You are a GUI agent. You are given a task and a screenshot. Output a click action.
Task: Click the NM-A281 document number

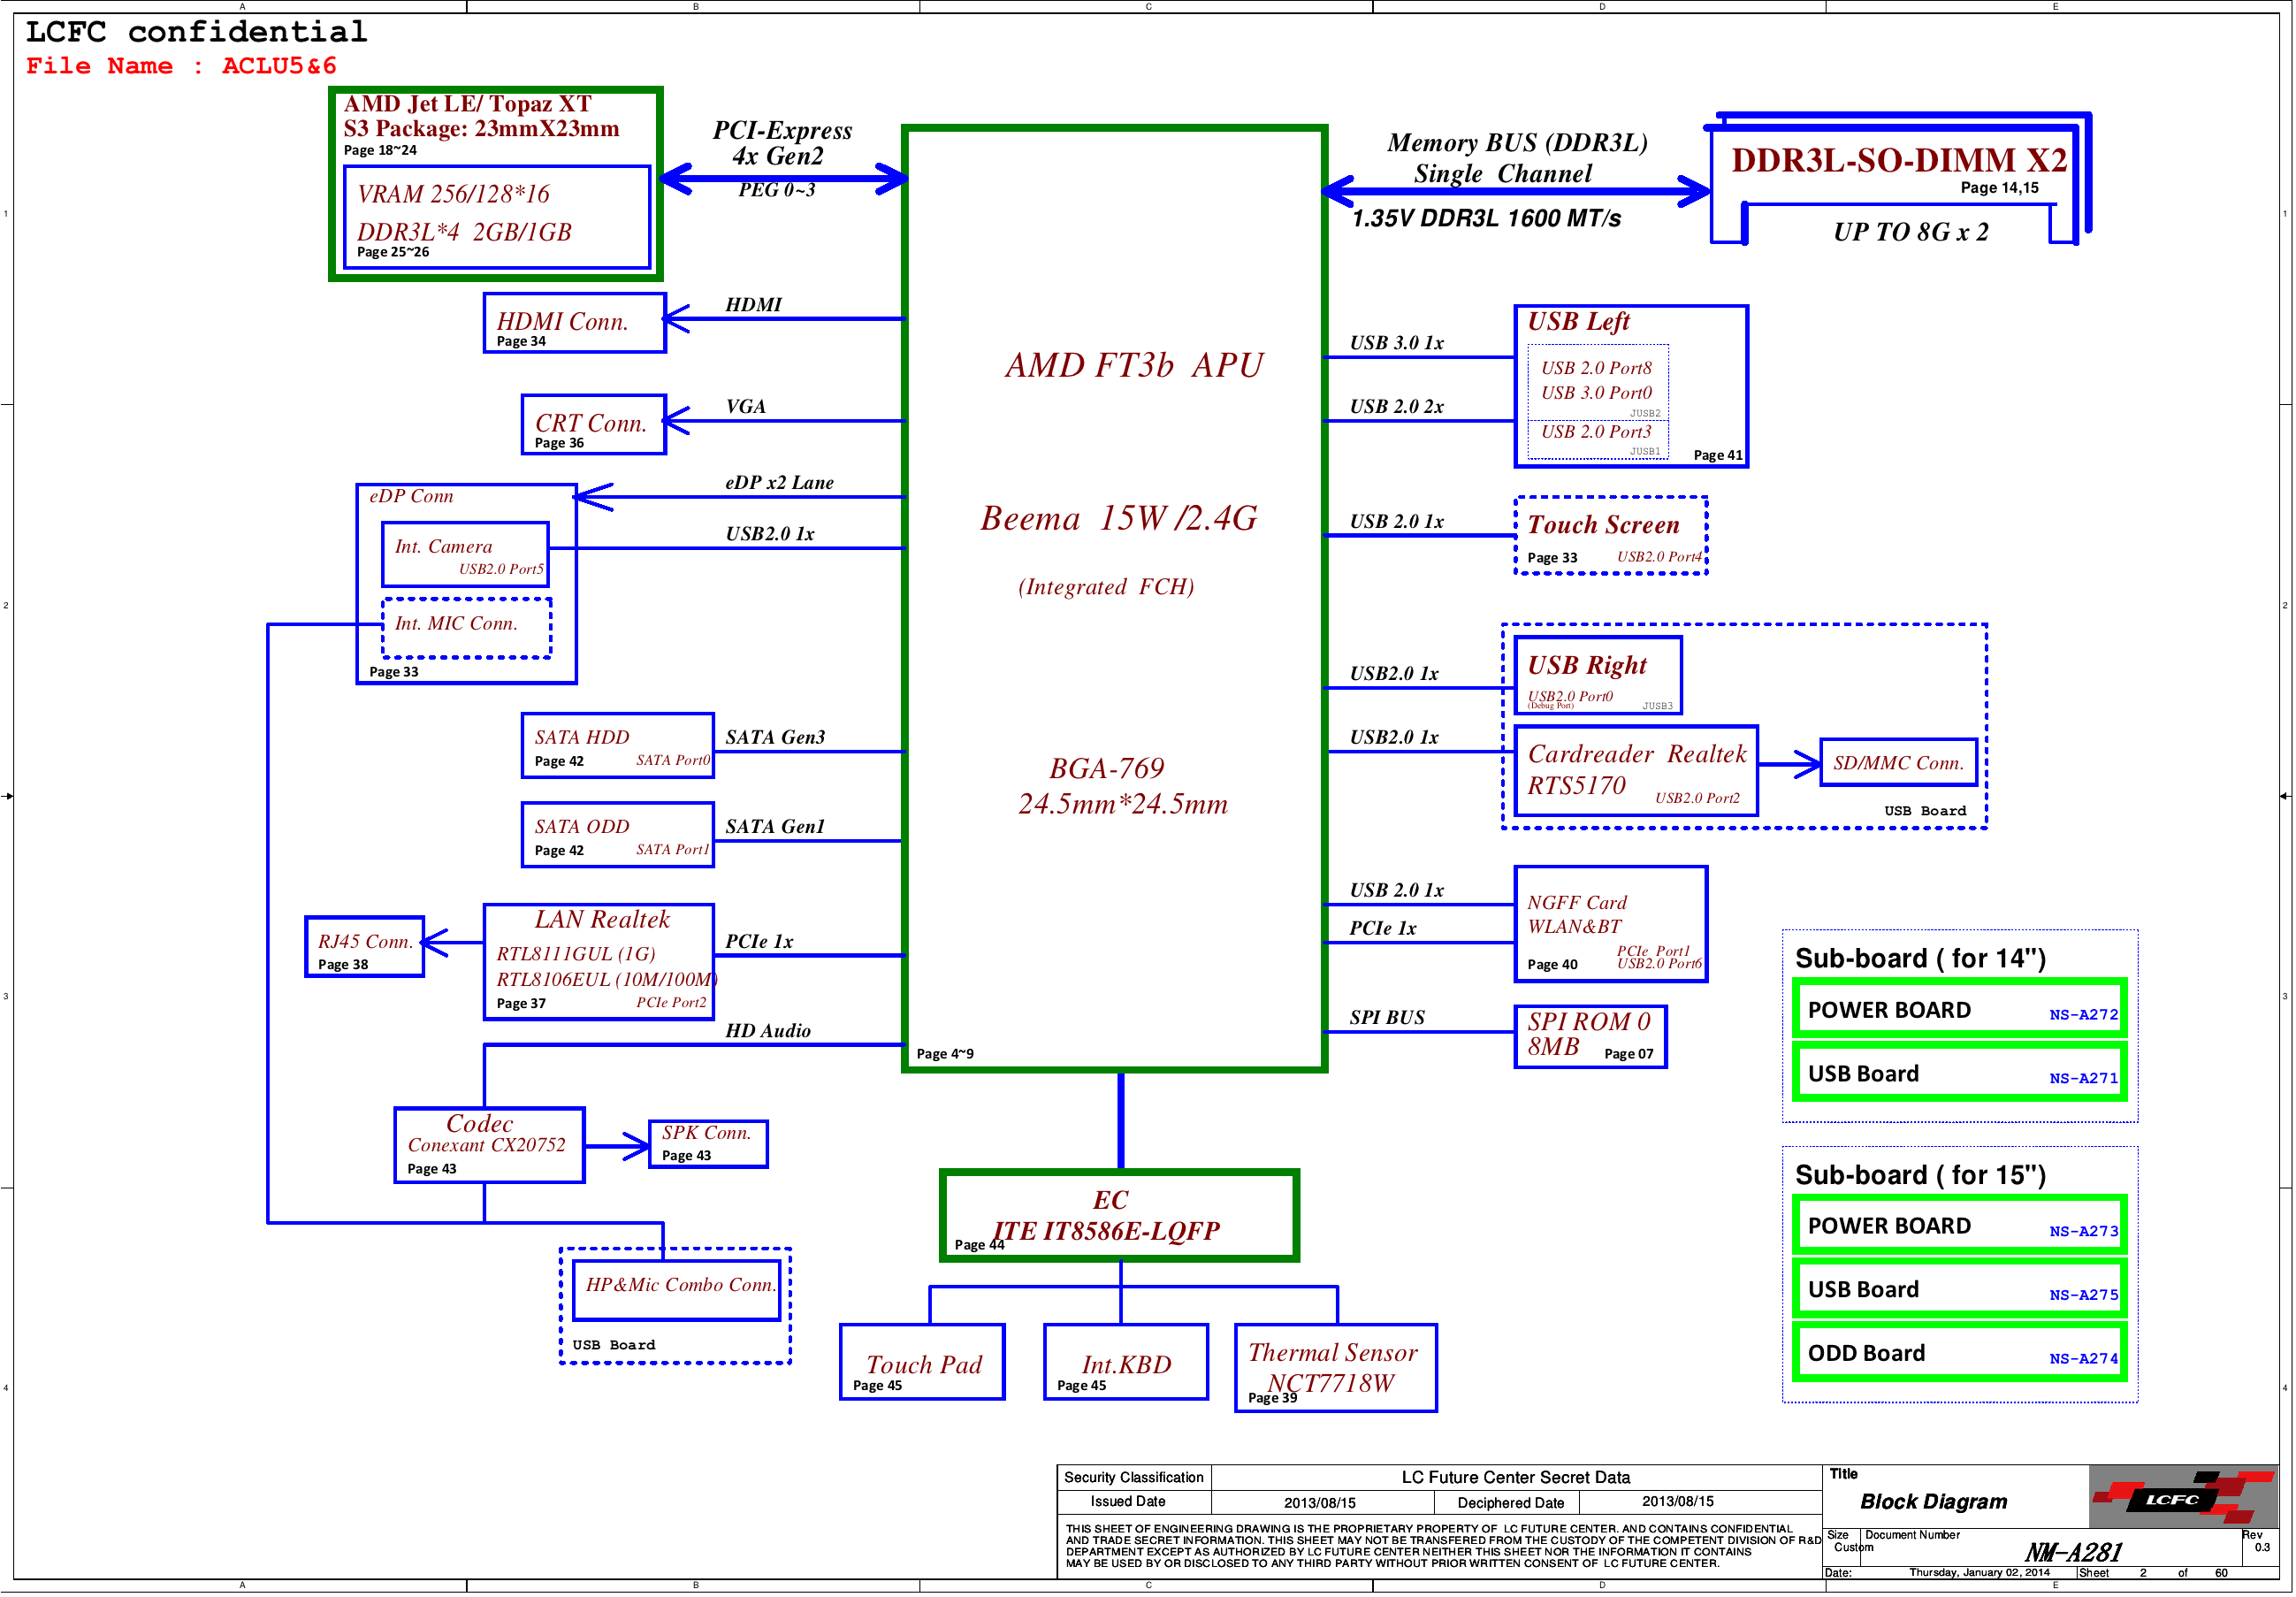click(2073, 1552)
